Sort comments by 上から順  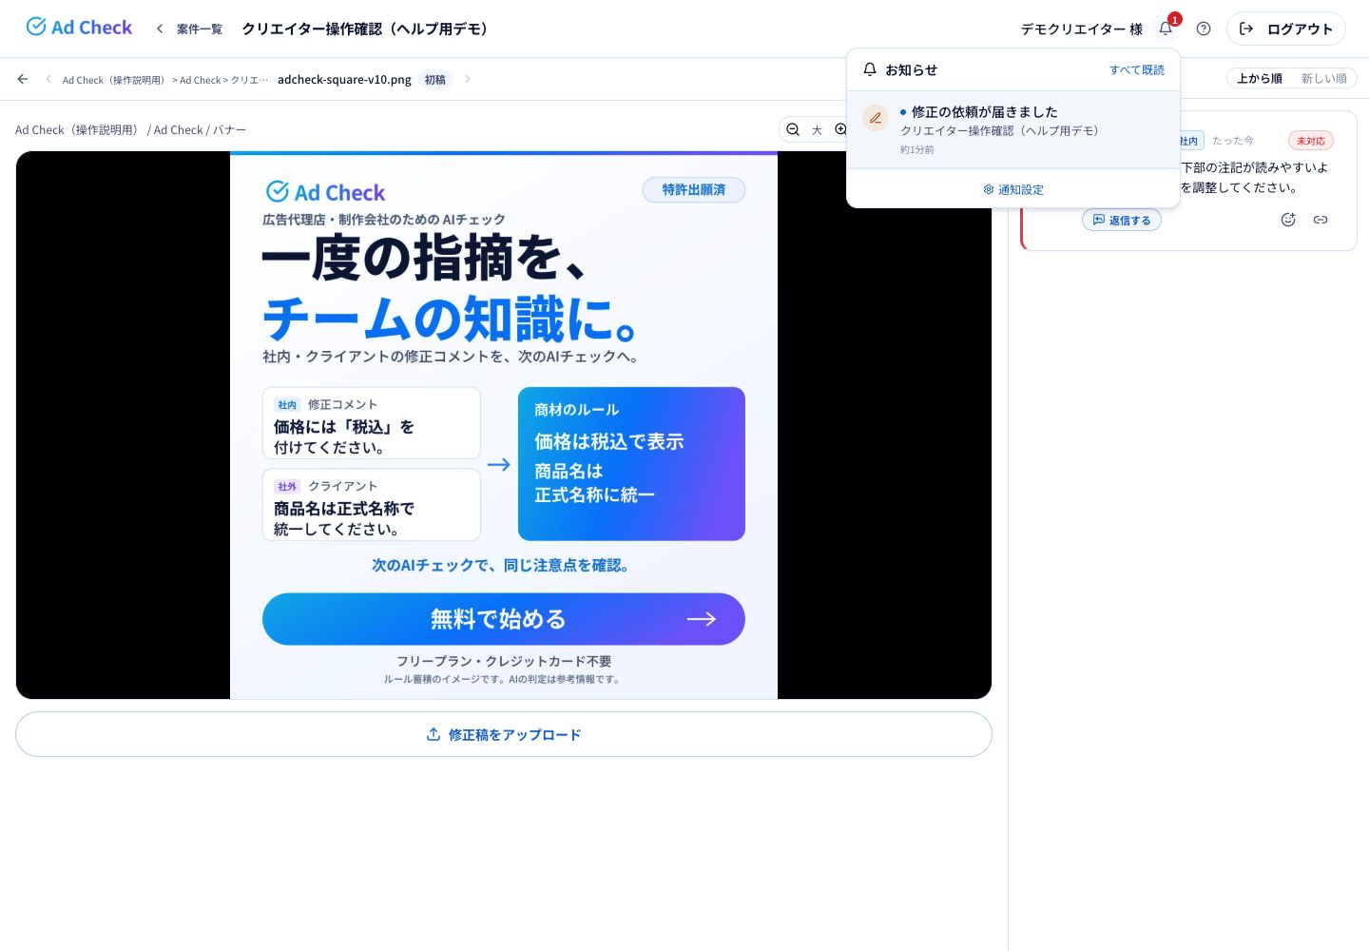1259,78
